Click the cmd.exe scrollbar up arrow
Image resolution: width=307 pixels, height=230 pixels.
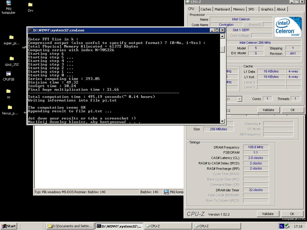[222, 36]
